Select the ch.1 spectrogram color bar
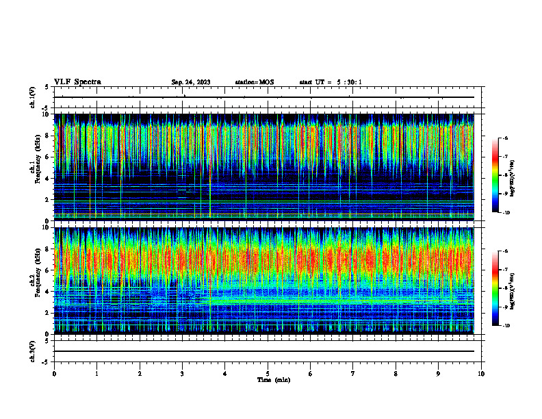Screen dimensions: 542x419 pos(495,175)
